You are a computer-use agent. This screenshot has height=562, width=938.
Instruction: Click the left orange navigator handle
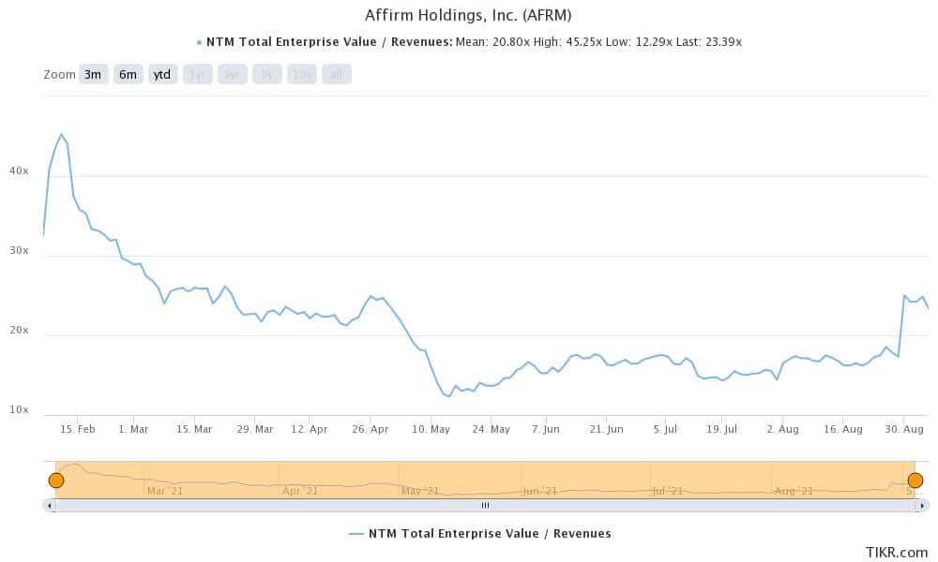click(56, 481)
